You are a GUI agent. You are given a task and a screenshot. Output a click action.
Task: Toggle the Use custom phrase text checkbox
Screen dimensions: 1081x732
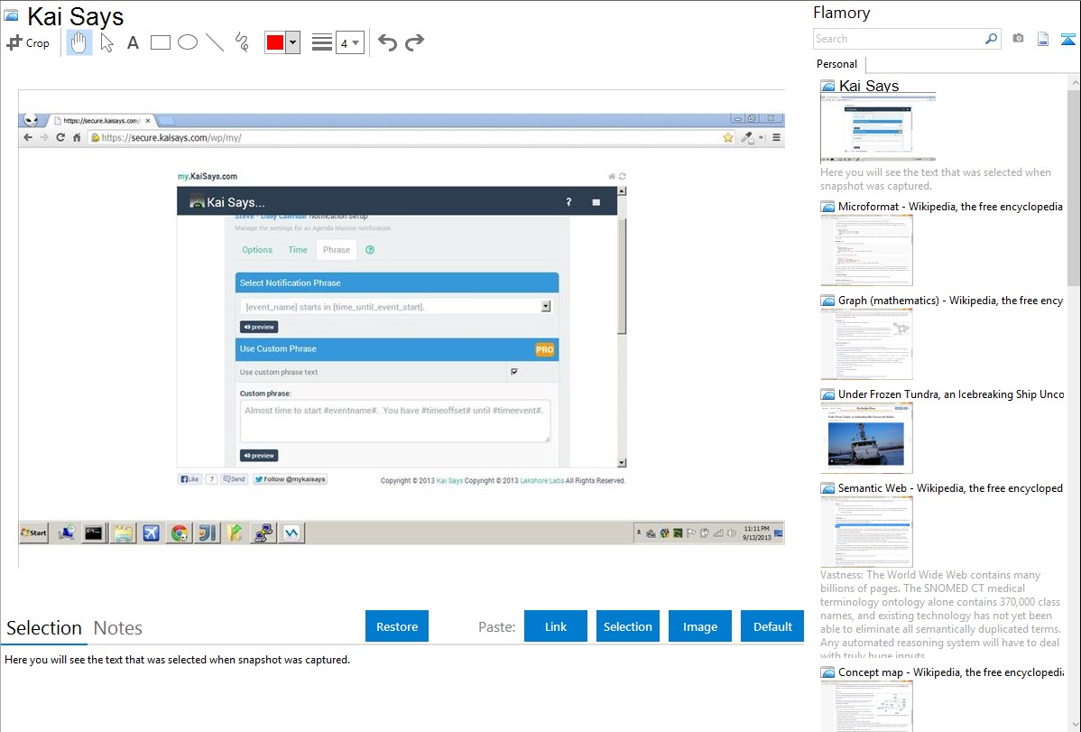coord(514,371)
